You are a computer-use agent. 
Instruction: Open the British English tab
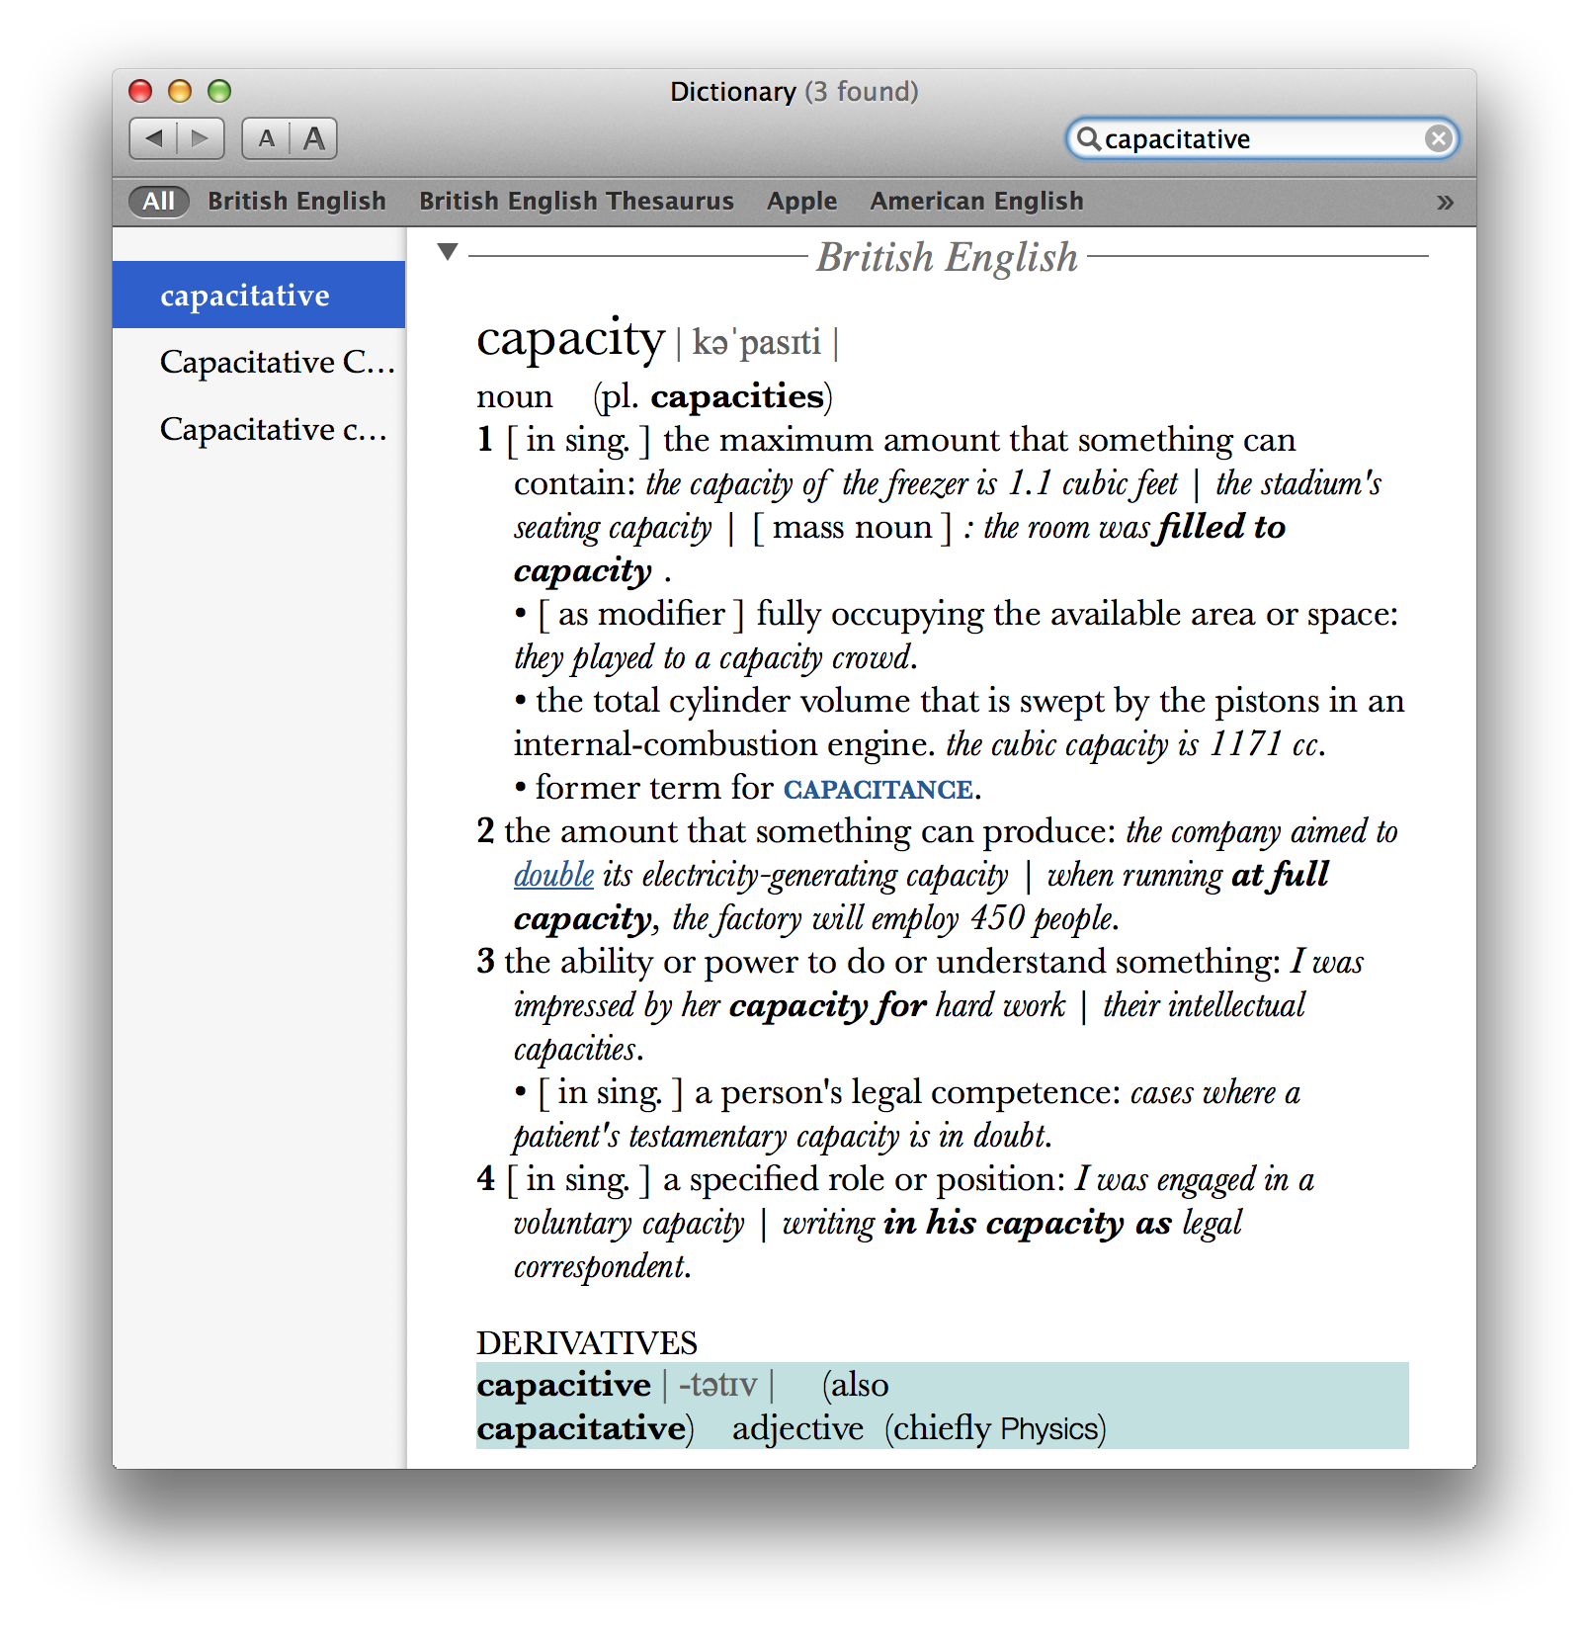[296, 201]
